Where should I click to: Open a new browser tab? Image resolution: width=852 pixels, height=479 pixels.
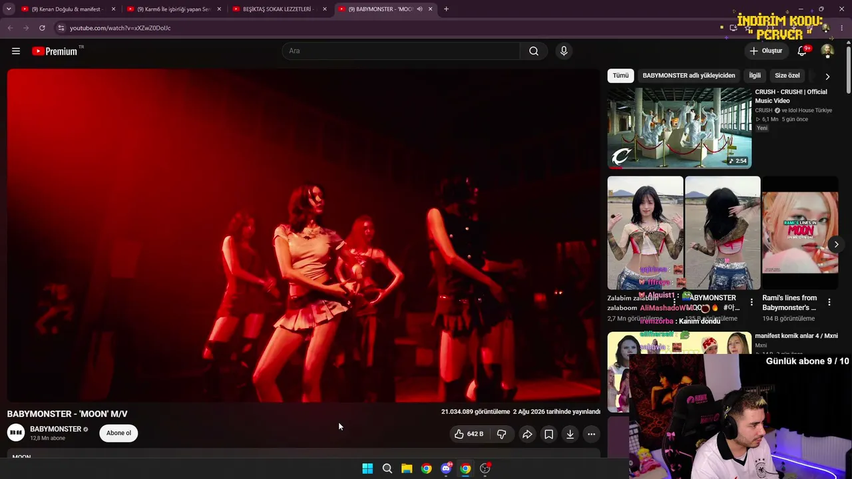tap(446, 9)
